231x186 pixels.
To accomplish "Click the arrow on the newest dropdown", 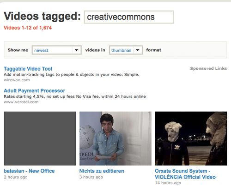I will tap(76, 50).
